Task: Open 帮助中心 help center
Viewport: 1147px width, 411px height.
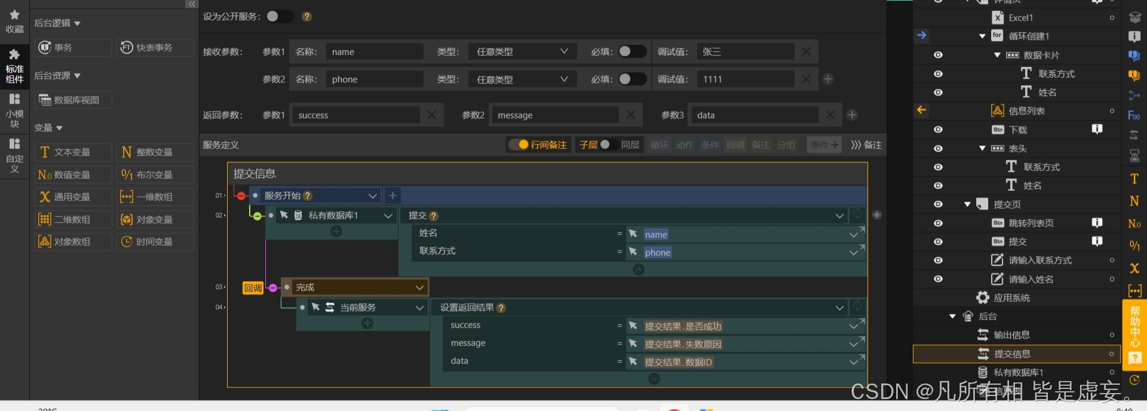Action: point(1134,335)
